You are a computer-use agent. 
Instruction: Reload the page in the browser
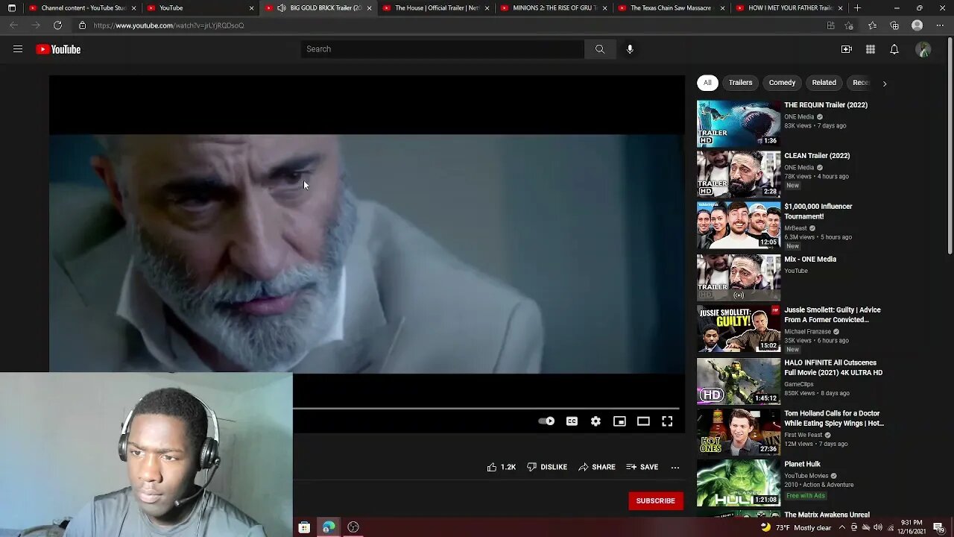pyautogui.click(x=57, y=25)
